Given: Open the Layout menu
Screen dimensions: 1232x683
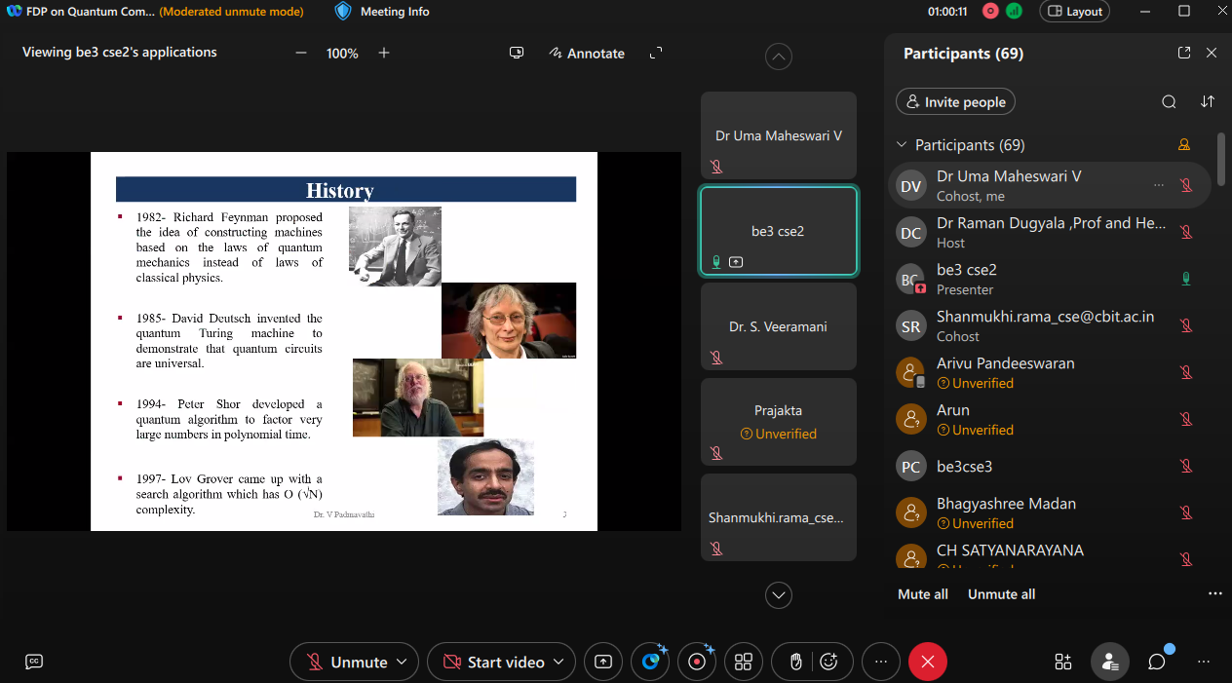Looking at the screenshot, I should pos(1075,12).
